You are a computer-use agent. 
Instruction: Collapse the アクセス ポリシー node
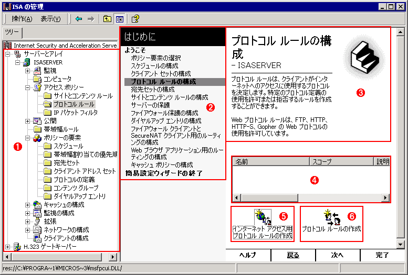pyautogui.click(x=27, y=87)
